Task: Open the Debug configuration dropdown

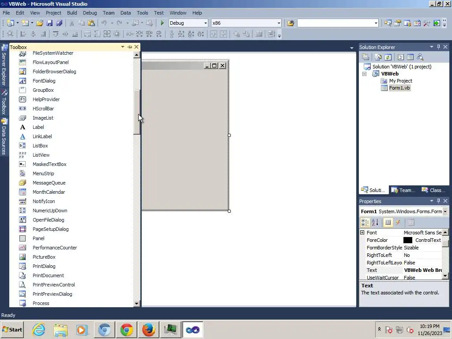Action: point(206,23)
